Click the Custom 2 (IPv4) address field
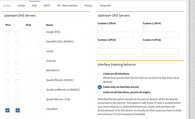The width and height of the screenshot is (195, 119). click(x=161, y=35)
